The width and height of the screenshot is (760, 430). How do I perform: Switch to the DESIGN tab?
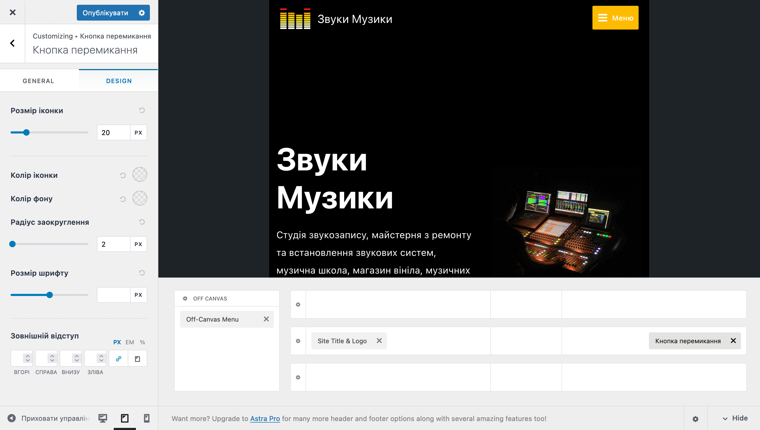[119, 81]
